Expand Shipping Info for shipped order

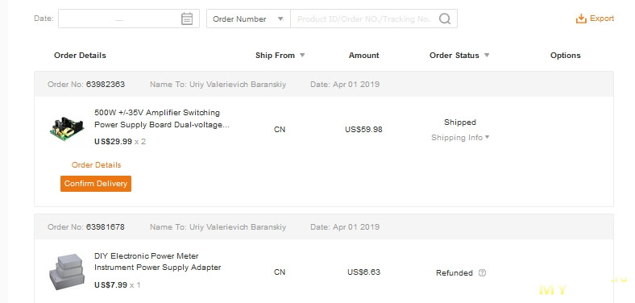(x=460, y=137)
